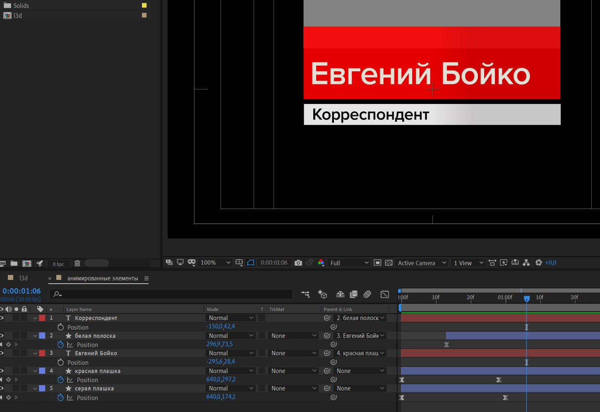Go to previous keyframe for красная плашка Position
This screenshot has height=412, width=600.
1,380
